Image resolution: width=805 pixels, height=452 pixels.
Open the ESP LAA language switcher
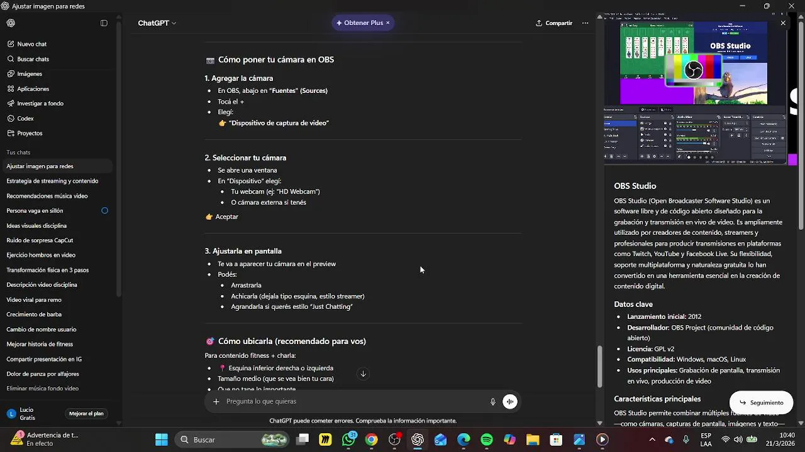point(706,440)
